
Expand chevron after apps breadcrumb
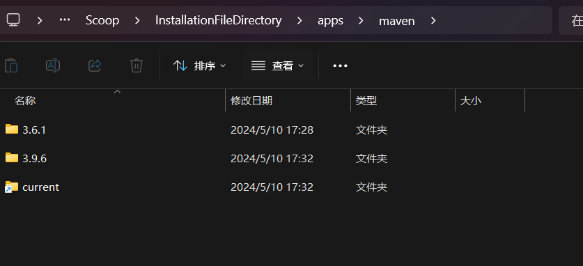tap(361, 20)
